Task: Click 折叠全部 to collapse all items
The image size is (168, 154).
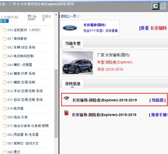Action: pos(46,18)
